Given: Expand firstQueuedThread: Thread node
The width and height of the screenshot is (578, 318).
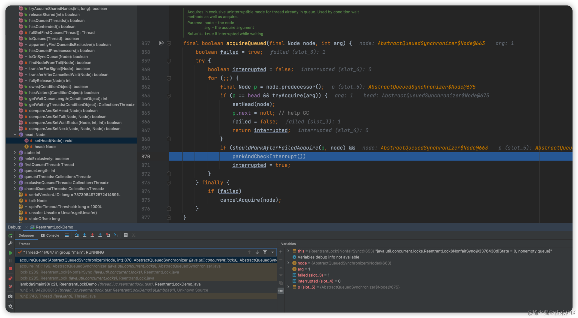Looking at the screenshot, I should (x=15, y=165).
